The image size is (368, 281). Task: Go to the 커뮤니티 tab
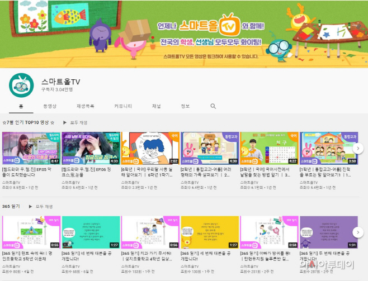[x=123, y=106]
